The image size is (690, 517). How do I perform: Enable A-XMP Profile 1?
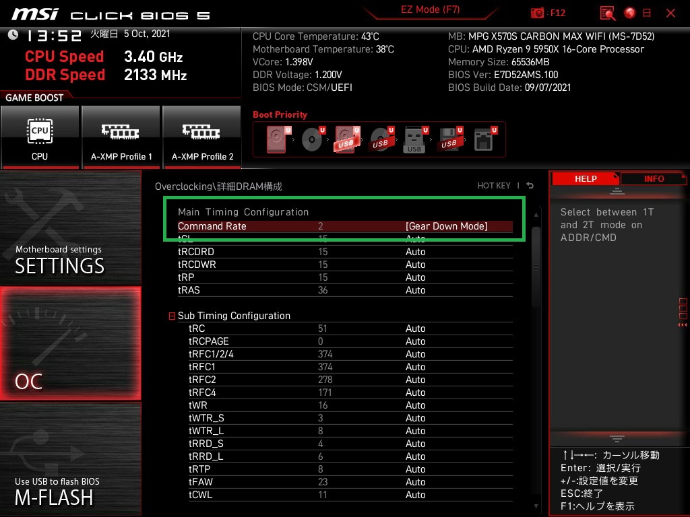[121, 137]
